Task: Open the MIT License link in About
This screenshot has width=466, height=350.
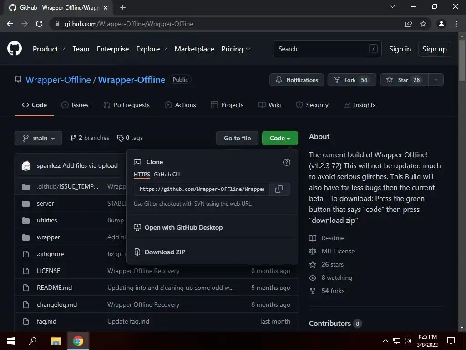Action: [338, 251]
